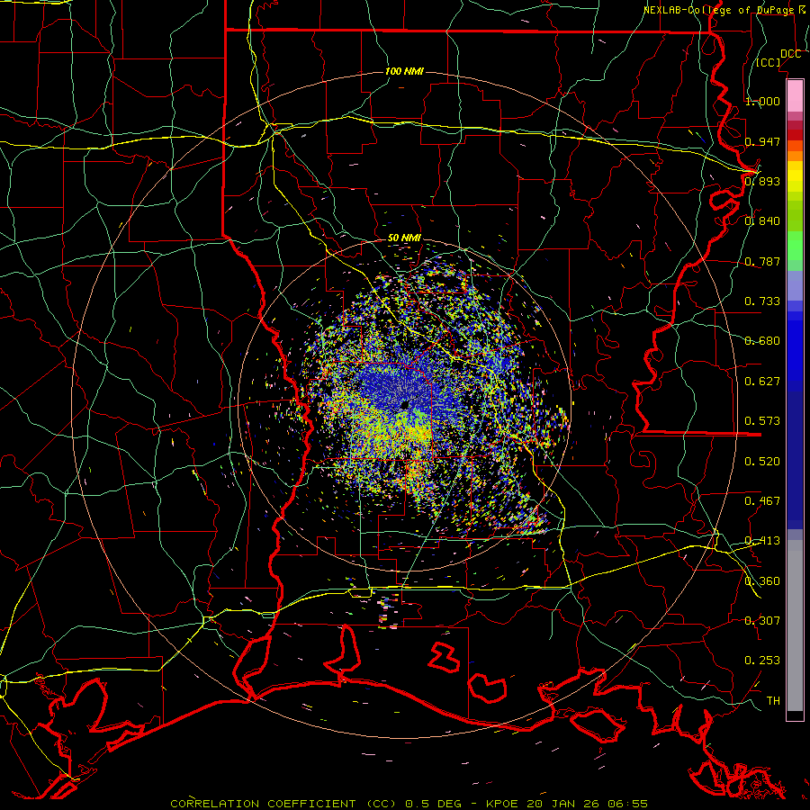The image size is (810, 810).
Task: Click the gray lower segment of color bar
Action: coord(795,625)
